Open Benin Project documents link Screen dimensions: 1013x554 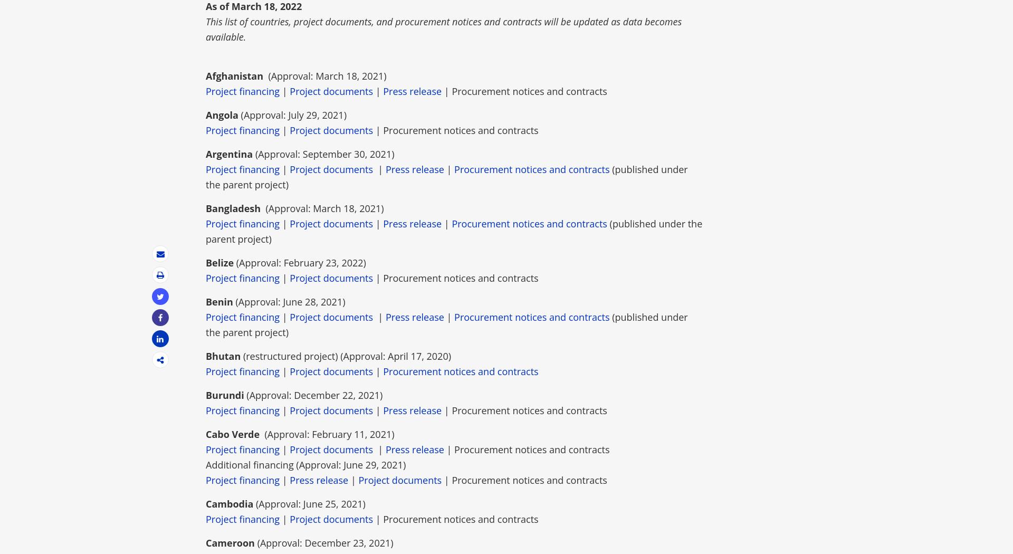tap(331, 317)
